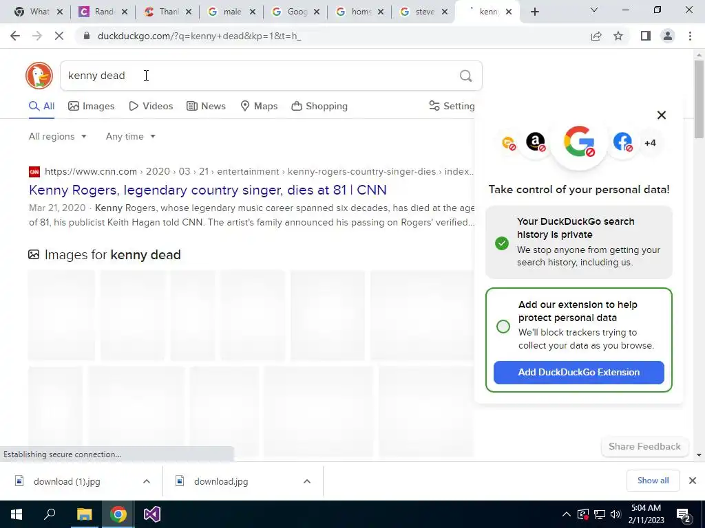Share this page via the share icon

pyautogui.click(x=596, y=36)
